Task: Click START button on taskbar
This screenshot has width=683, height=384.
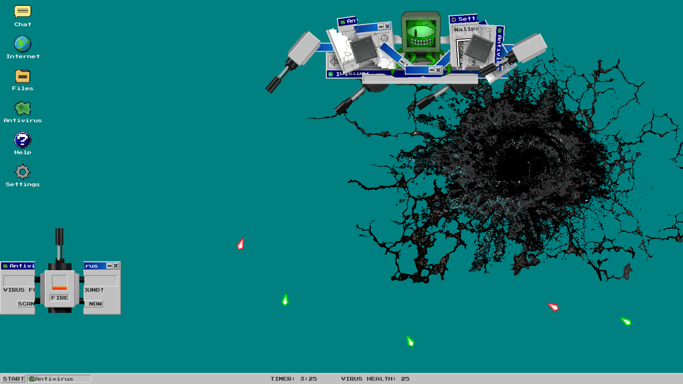Action: (13, 378)
